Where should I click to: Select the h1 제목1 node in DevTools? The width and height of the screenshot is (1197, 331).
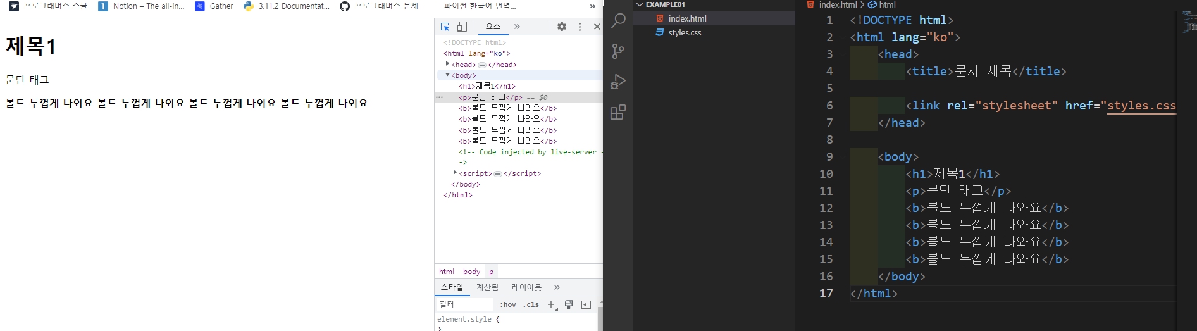point(487,86)
